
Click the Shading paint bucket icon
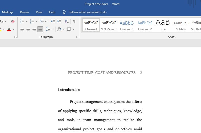tap(59, 29)
